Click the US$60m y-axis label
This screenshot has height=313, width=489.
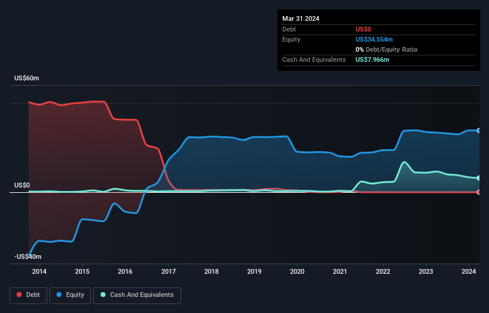[27, 78]
